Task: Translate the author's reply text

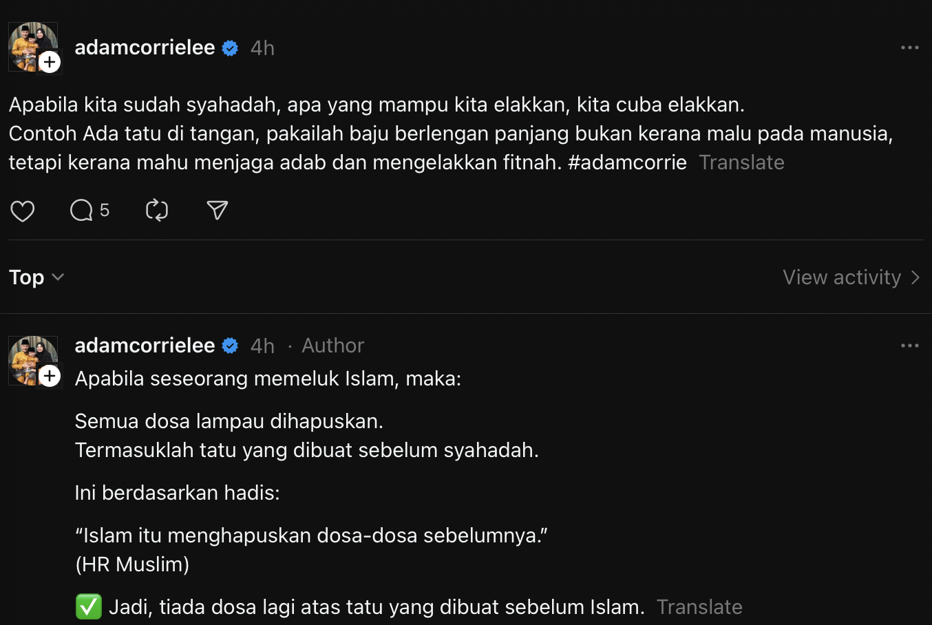Action: tap(699, 607)
